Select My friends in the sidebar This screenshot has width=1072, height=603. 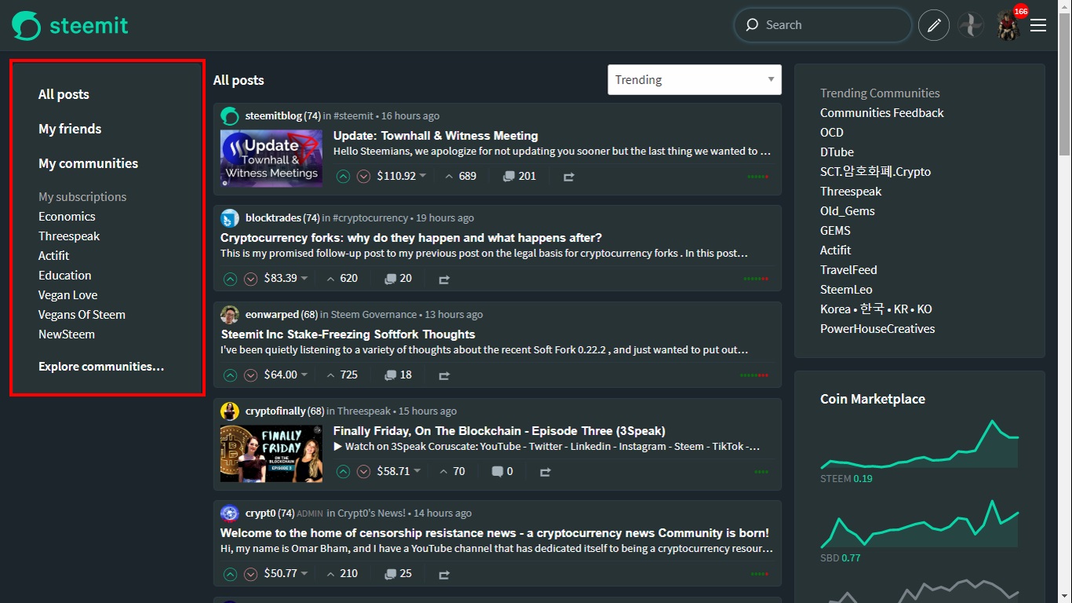70,129
